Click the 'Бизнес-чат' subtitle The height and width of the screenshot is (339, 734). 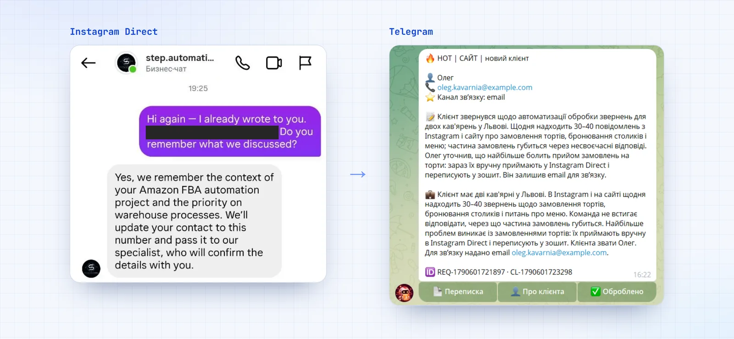pos(166,69)
